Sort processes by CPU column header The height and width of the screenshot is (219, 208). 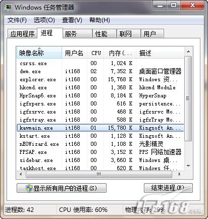(95, 53)
